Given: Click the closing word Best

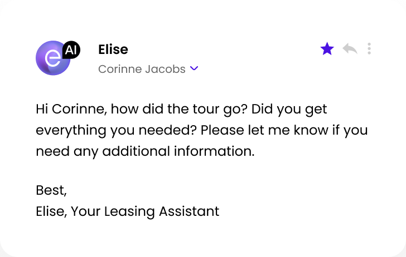Looking at the screenshot, I should [50, 190].
